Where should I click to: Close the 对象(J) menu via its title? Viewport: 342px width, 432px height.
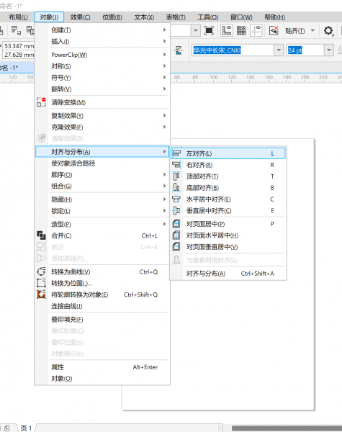click(x=49, y=17)
